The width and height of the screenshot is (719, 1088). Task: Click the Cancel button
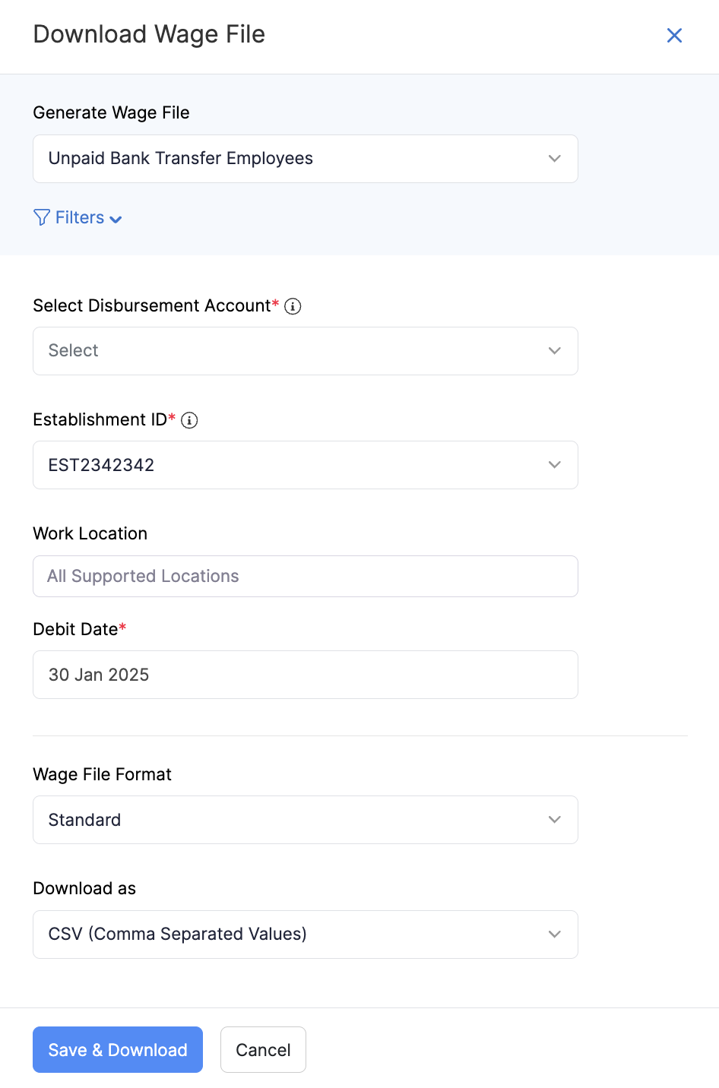pos(263,1049)
